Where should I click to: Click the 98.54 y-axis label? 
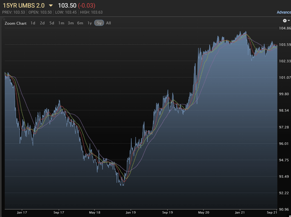284,110
